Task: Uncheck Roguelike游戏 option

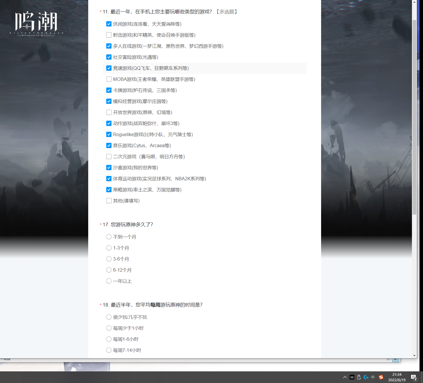Action: click(x=109, y=134)
